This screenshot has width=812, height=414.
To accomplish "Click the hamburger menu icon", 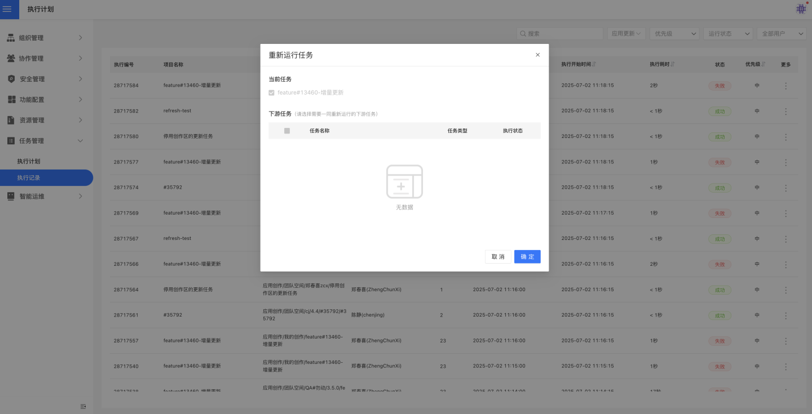I will pyautogui.click(x=7, y=9).
